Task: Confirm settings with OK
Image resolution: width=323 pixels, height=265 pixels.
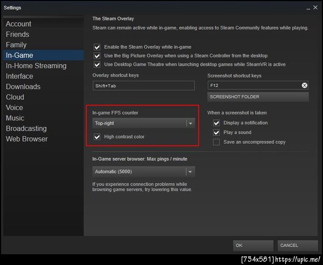Action: click(253, 246)
